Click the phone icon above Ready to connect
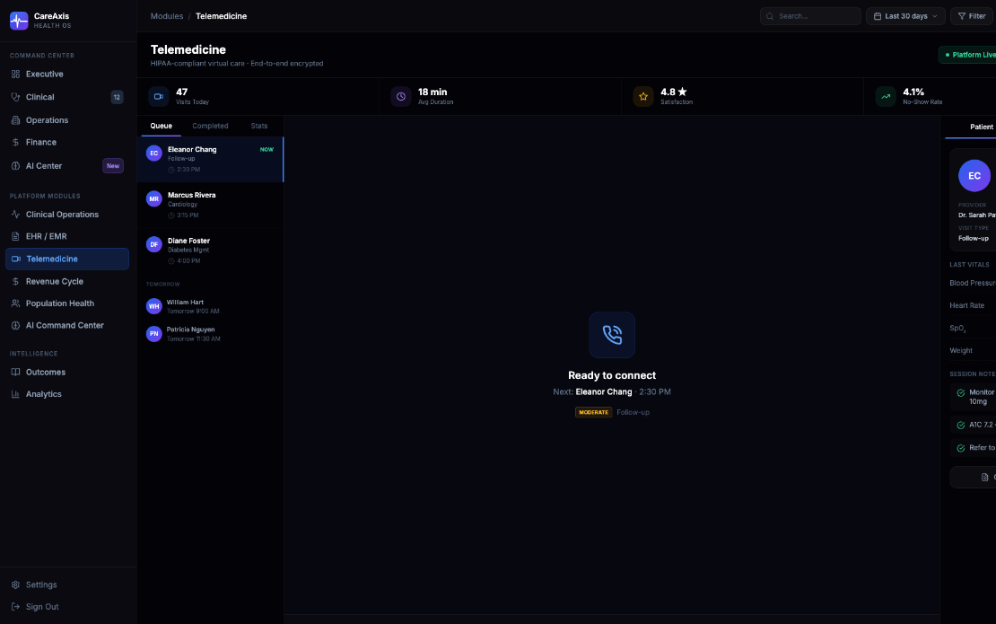 coord(612,335)
